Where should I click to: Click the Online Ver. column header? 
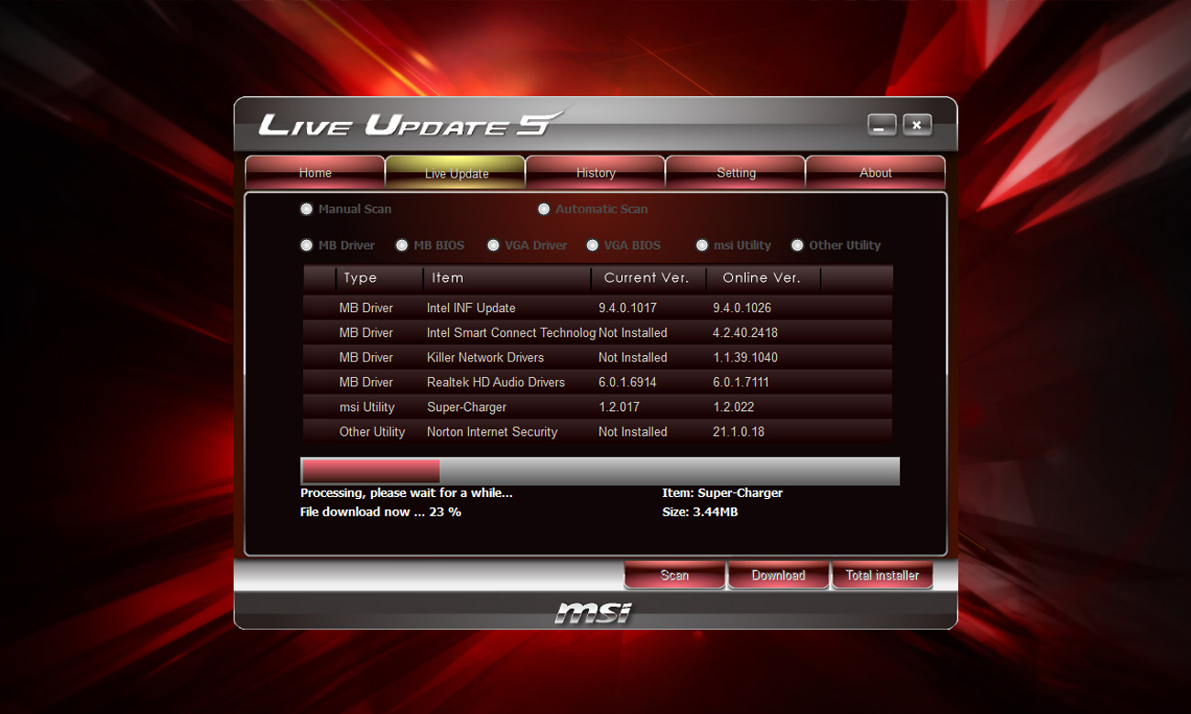[x=762, y=278]
